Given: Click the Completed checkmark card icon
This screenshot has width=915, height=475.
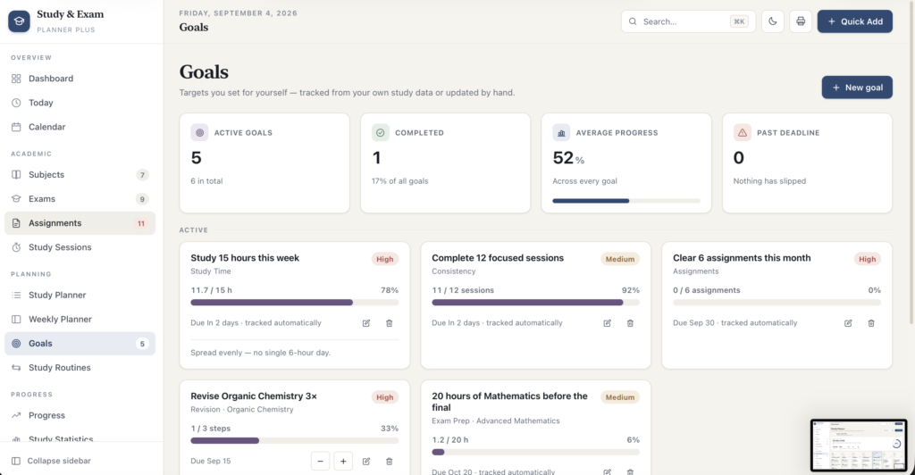Looking at the screenshot, I should [381, 132].
